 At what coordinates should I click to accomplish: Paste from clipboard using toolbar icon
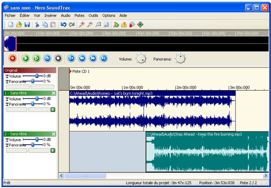click(x=53, y=25)
